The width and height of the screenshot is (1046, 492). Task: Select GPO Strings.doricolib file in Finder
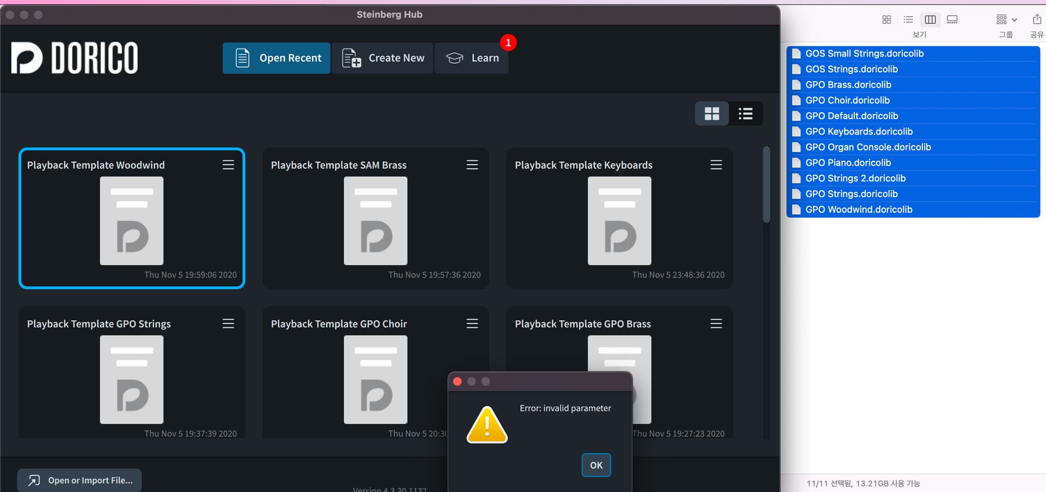(913, 194)
